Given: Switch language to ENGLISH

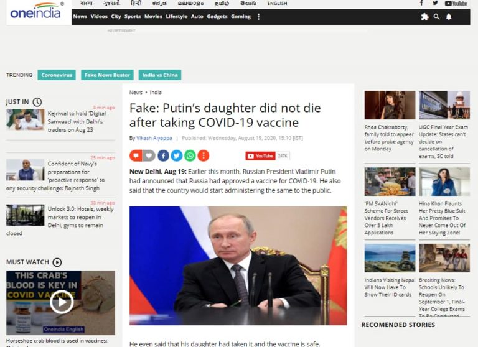Looking at the screenshot, I should coord(277,3).
